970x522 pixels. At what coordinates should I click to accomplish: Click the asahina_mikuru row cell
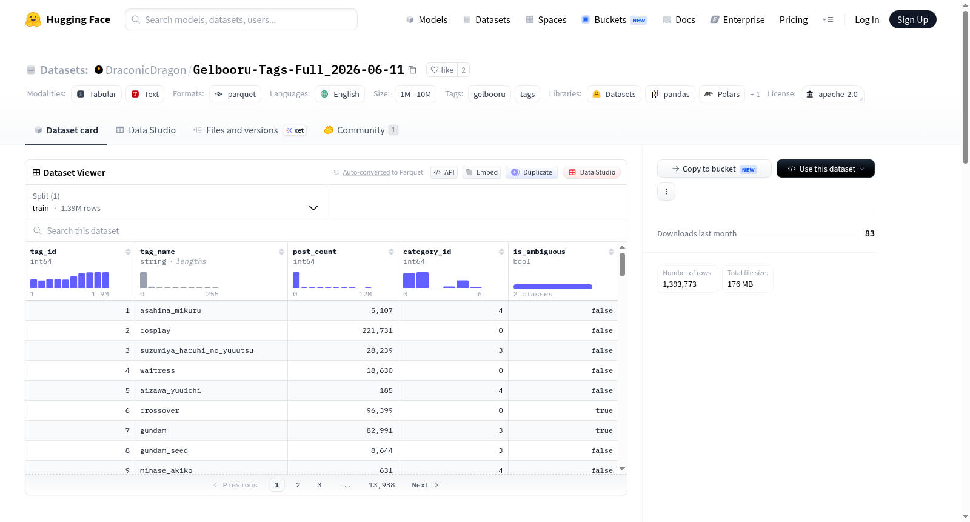coord(211,310)
